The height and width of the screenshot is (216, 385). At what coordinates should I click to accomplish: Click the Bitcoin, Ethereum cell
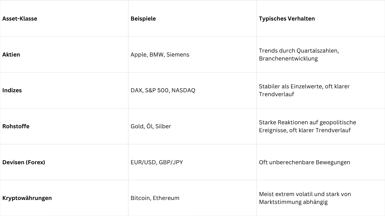point(155,198)
